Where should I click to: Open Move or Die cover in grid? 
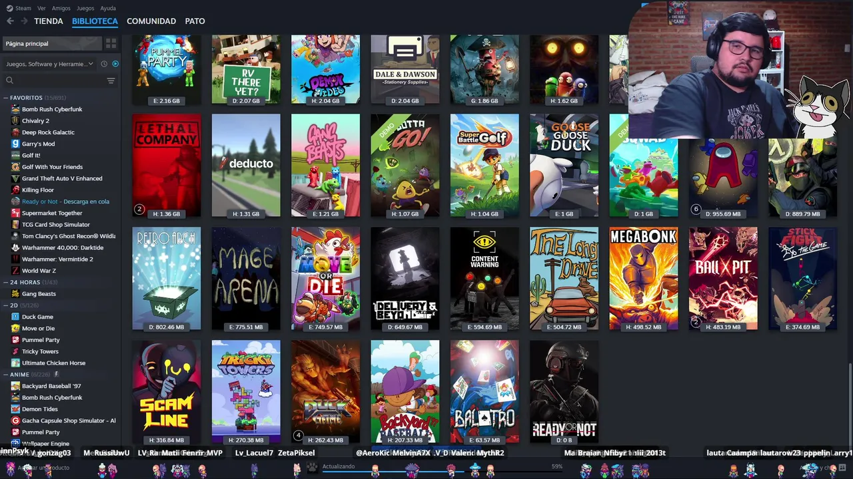325,278
